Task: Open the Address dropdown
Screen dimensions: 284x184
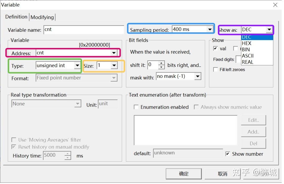Action: pos(114,52)
